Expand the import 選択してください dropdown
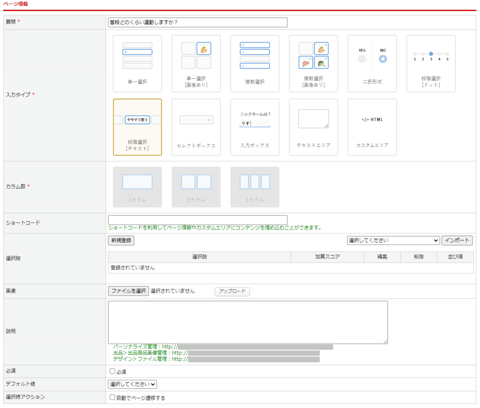The image size is (480, 408). pos(393,240)
